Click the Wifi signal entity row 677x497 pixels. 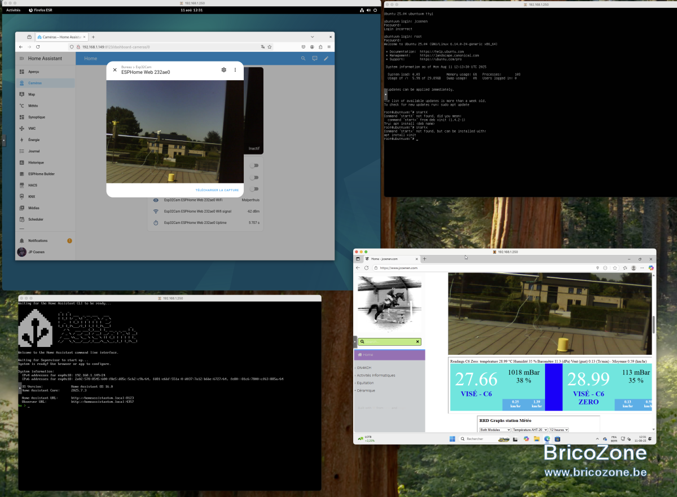[x=206, y=211]
